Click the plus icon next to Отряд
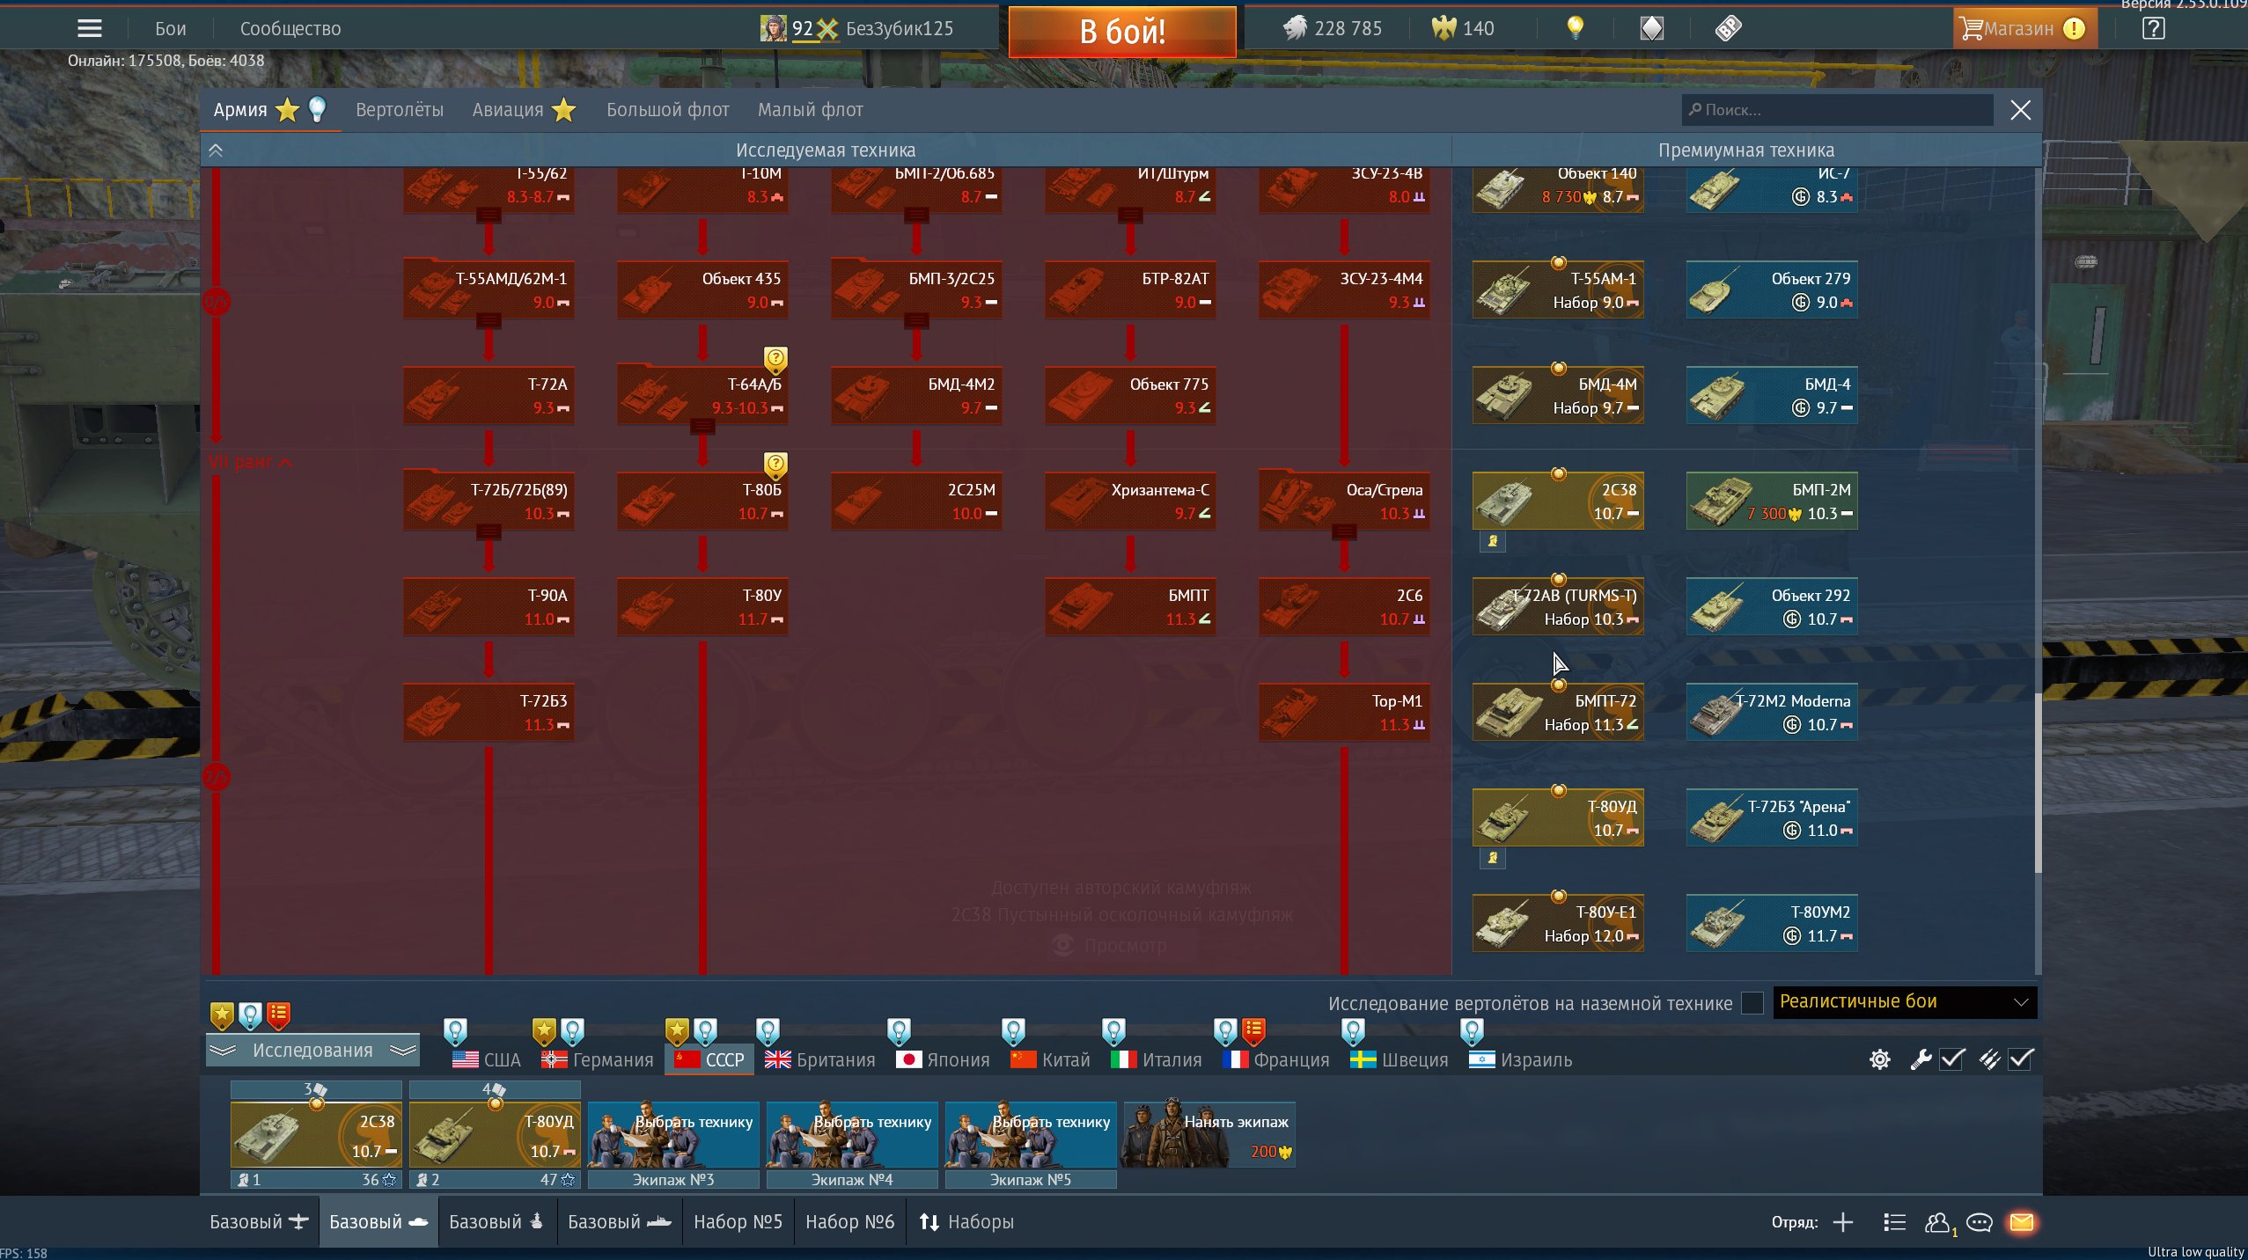Screen dimensions: 2248x1260 [1843, 1222]
